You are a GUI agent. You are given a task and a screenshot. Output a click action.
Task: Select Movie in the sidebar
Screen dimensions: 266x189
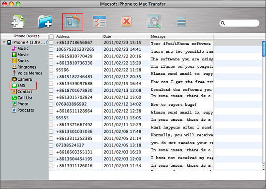(x=23, y=55)
